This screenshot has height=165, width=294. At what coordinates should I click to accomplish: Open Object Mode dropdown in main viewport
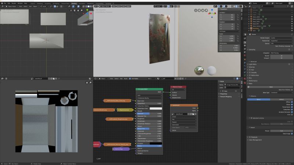tap(105, 6)
